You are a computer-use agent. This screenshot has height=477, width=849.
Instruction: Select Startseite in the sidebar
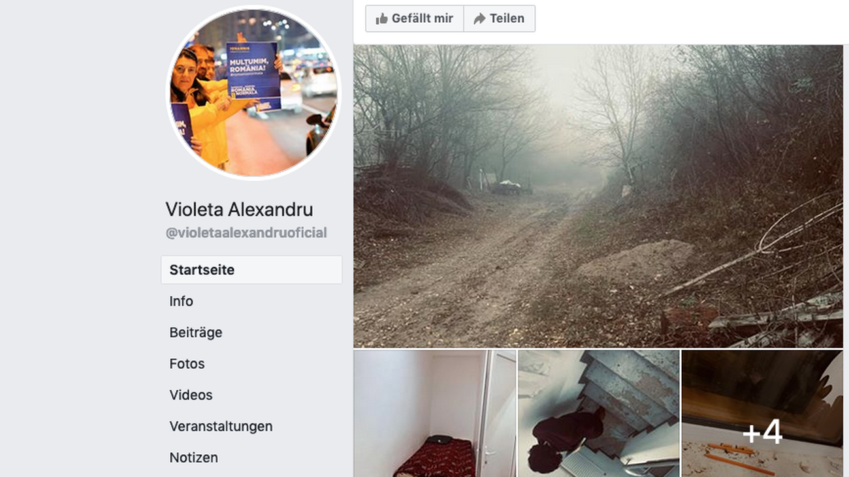251,269
